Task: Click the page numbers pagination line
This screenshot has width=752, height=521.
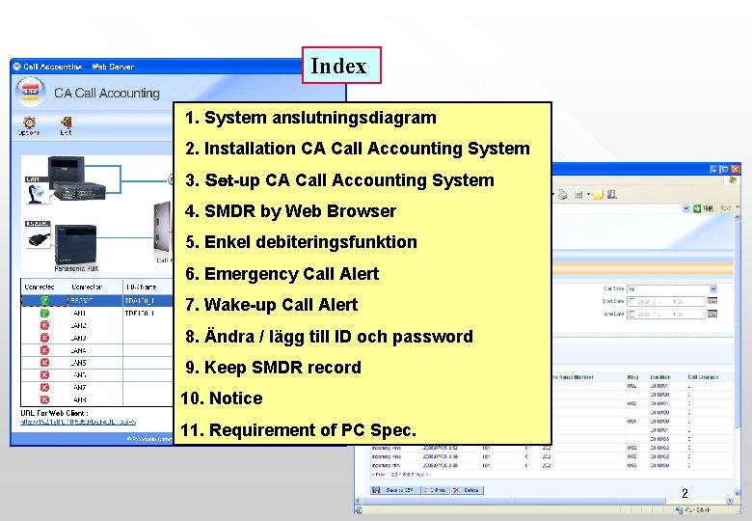Action: click(400, 475)
